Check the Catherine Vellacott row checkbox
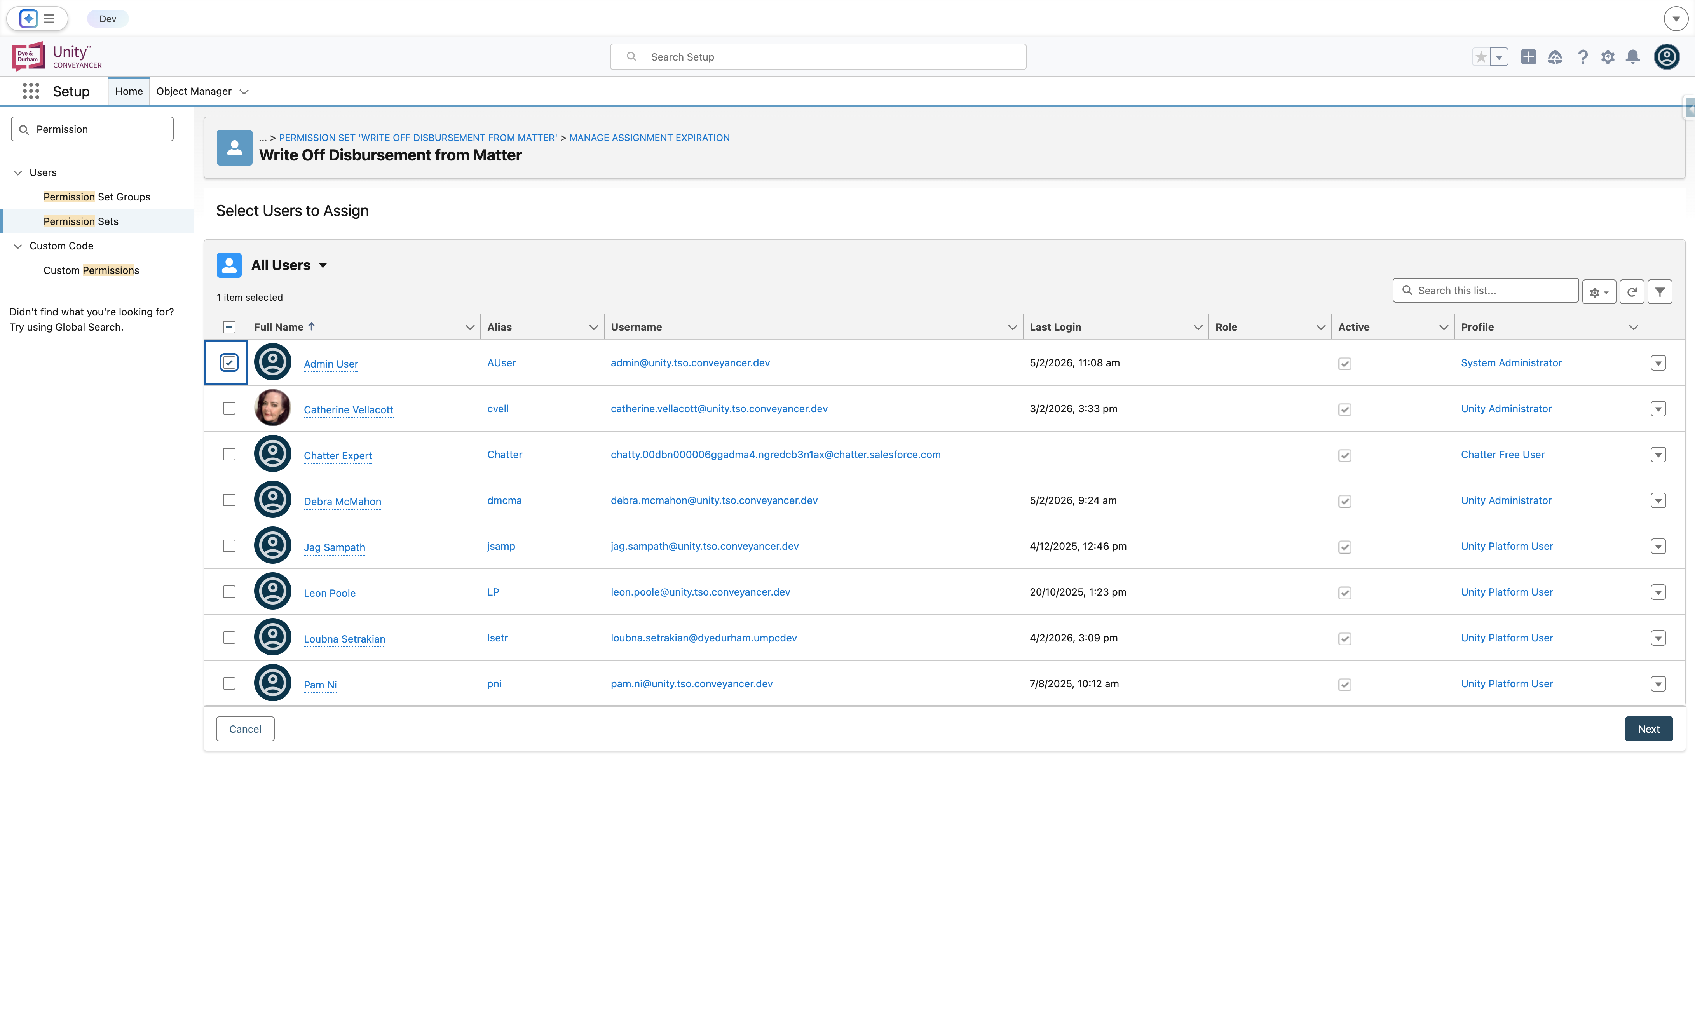Screen dimensions: 1695x1028 point(229,408)
